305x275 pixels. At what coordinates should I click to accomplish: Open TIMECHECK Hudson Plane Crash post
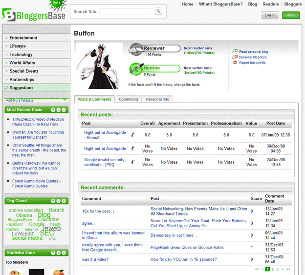click(38, 122)
